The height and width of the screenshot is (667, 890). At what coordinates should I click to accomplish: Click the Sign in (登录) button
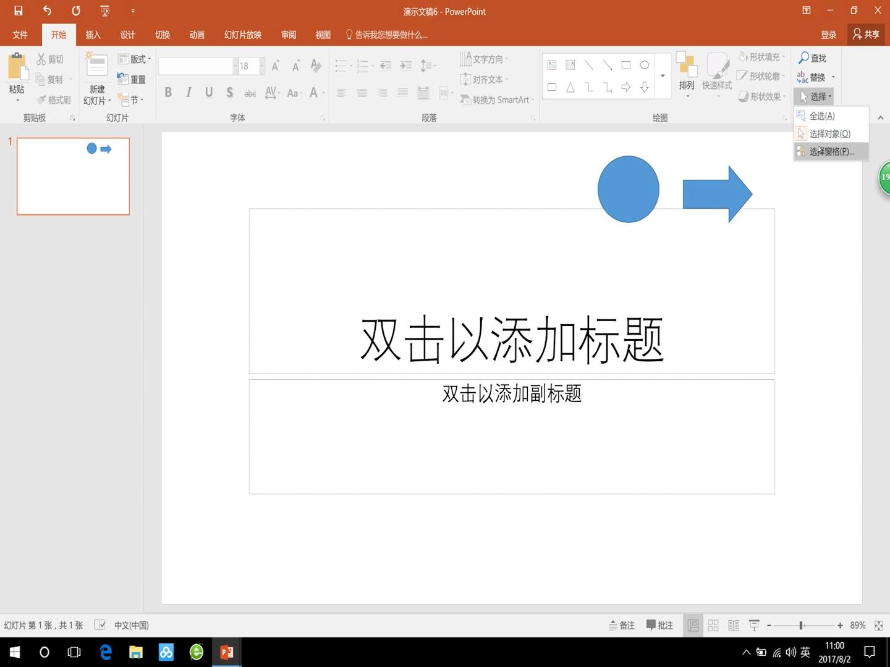click(x=828, y=35)
